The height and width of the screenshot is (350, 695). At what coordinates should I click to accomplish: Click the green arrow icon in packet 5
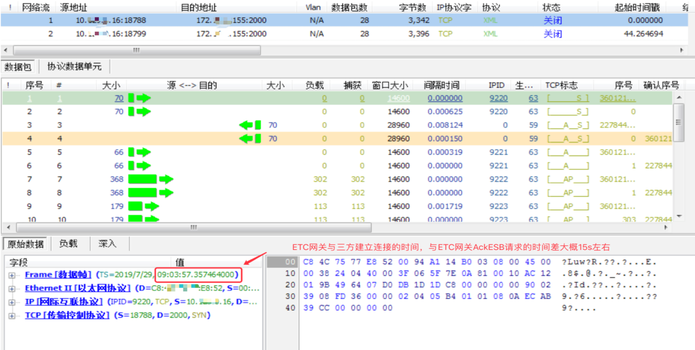[140, 152]
